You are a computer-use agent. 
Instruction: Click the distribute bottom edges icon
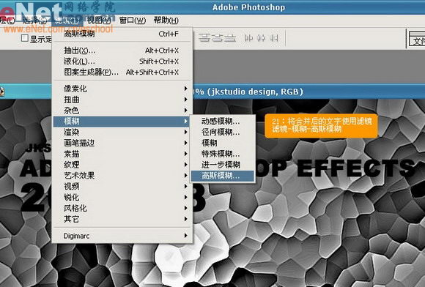coord(230,38)
